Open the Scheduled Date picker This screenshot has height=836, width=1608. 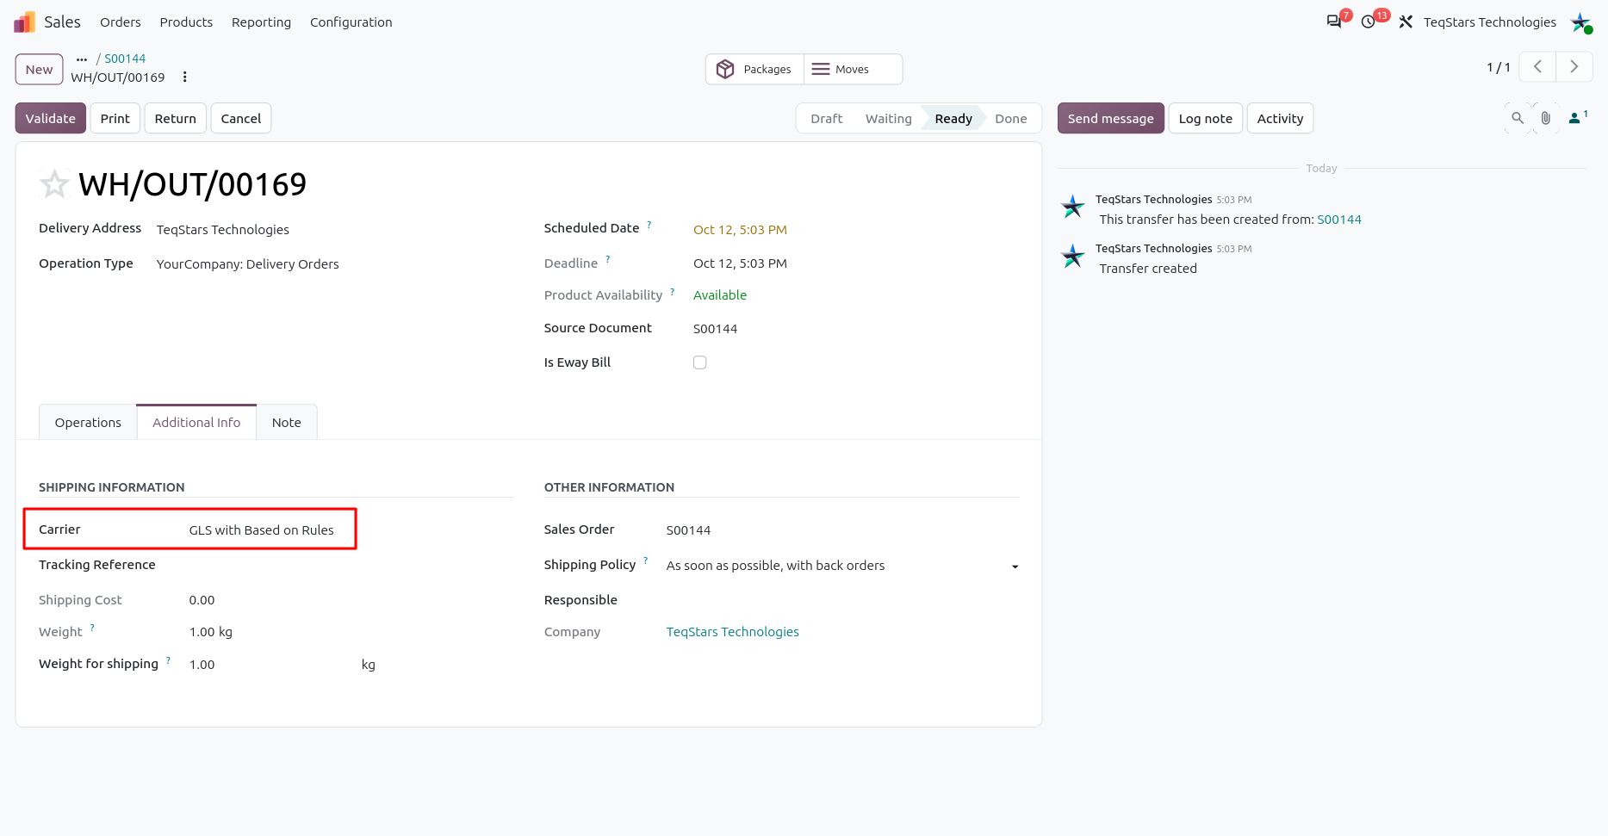click(740, 230)
